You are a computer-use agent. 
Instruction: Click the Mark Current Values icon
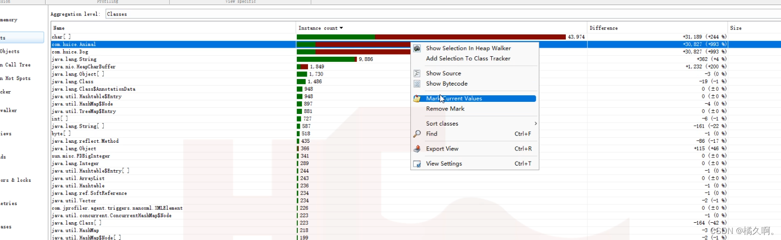coord(417,99)
